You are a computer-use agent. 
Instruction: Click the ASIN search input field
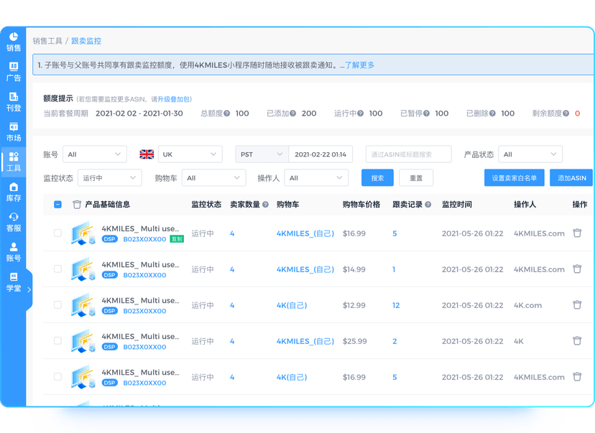pyautogui.click(x=408, y=154)
